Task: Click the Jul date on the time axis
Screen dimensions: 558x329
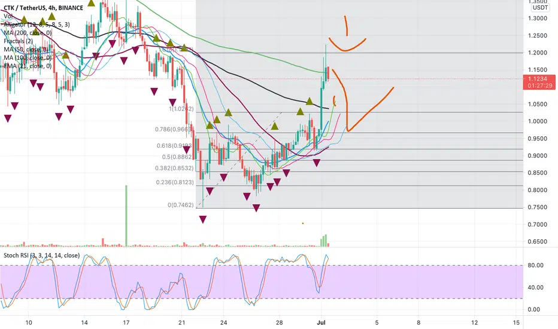Action: click(322, 322)
